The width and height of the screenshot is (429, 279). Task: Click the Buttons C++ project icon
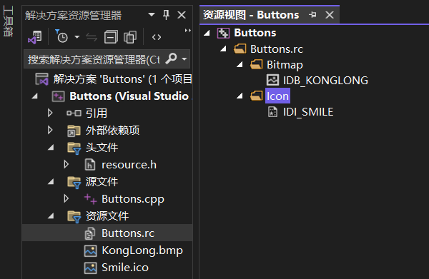[x=59, y=96]
